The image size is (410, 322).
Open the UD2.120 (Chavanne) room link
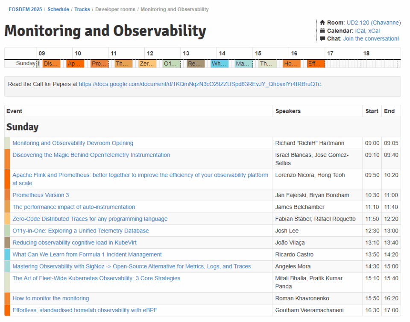coord(373,23)
